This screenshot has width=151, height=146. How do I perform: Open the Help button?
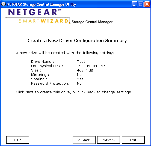pyautogui.click(x=18, y=140)
